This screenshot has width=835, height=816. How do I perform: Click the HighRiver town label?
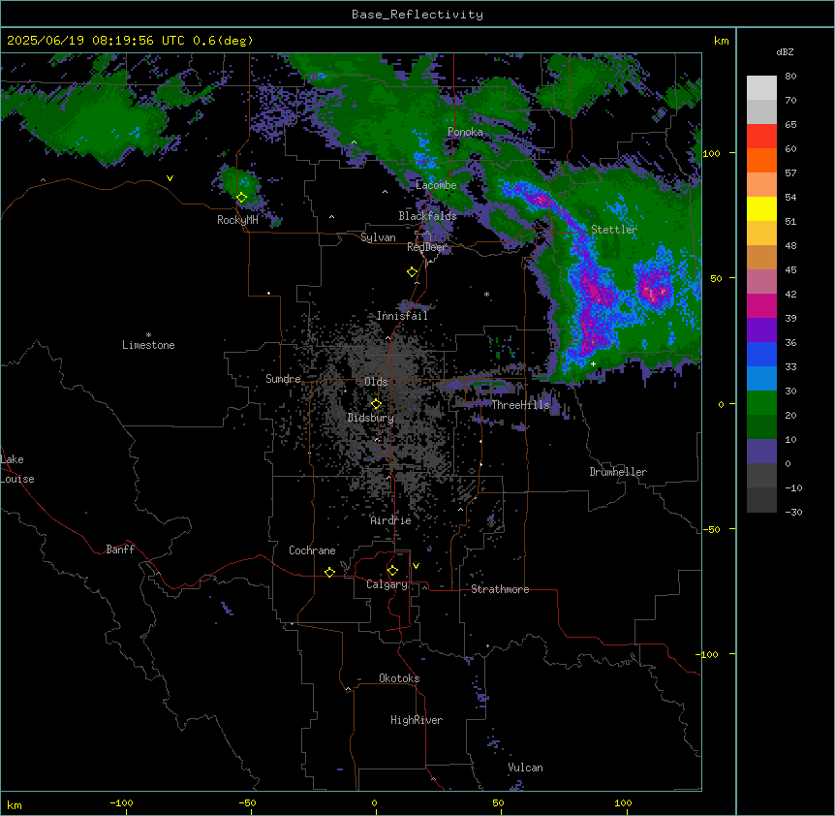tap(417, 720)
